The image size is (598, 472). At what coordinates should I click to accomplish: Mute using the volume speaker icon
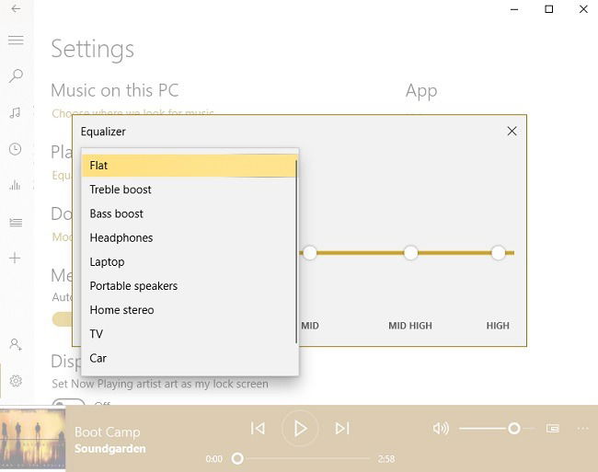coord(441,428)
